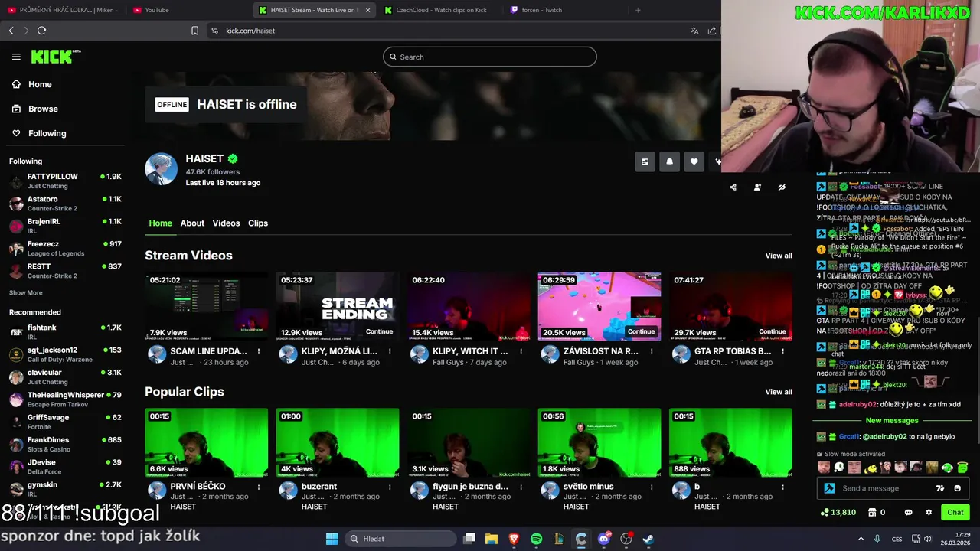Open options menu for světlo mínus clip
The width and height of the screenshot is (980, 551).
pyautogui.click(x=652, y=487)
